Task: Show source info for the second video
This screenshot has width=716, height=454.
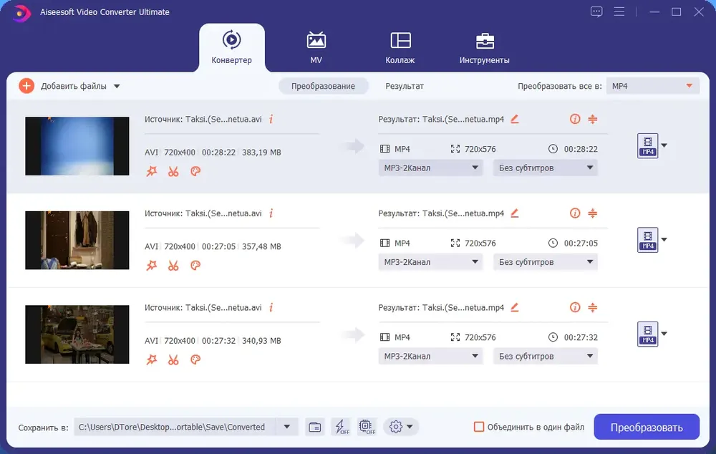Action: 271,213
